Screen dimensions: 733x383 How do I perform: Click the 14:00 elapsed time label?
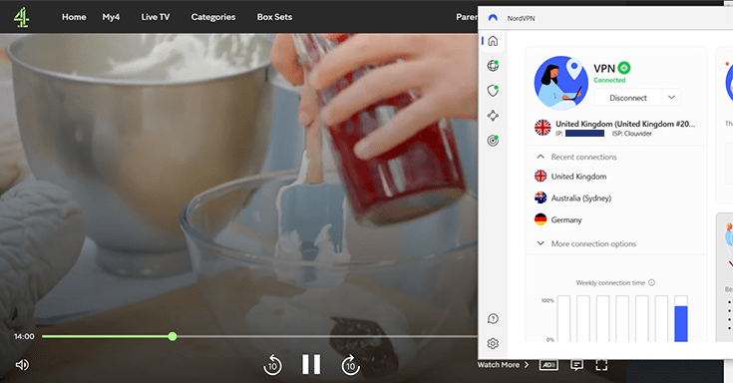pyautogui.click(x=24, y=336)
